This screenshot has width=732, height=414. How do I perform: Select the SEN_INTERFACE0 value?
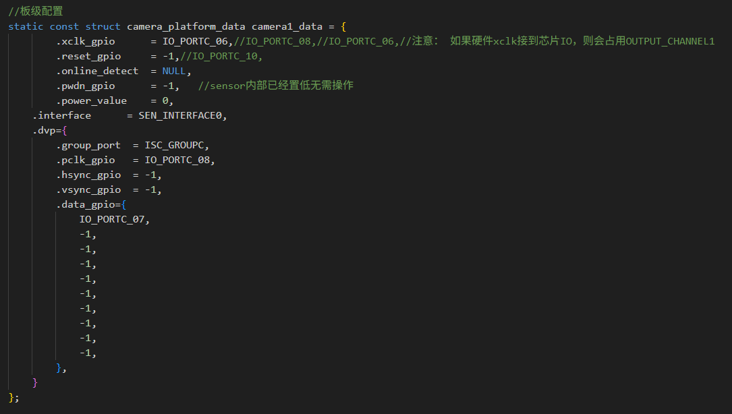(179, 116)
